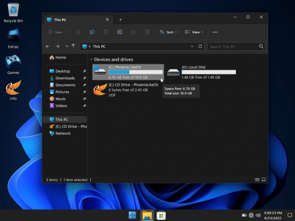Click the This PC address bar path
The width and height of the screenshot is (295, 221).
coord(99,47)
